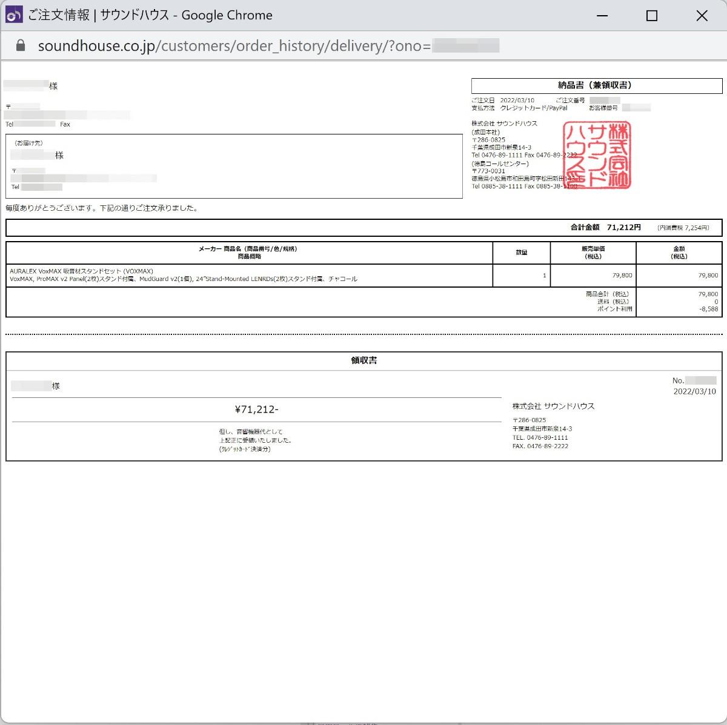
Task: Click the padlock site security icon
Action: 21,46
